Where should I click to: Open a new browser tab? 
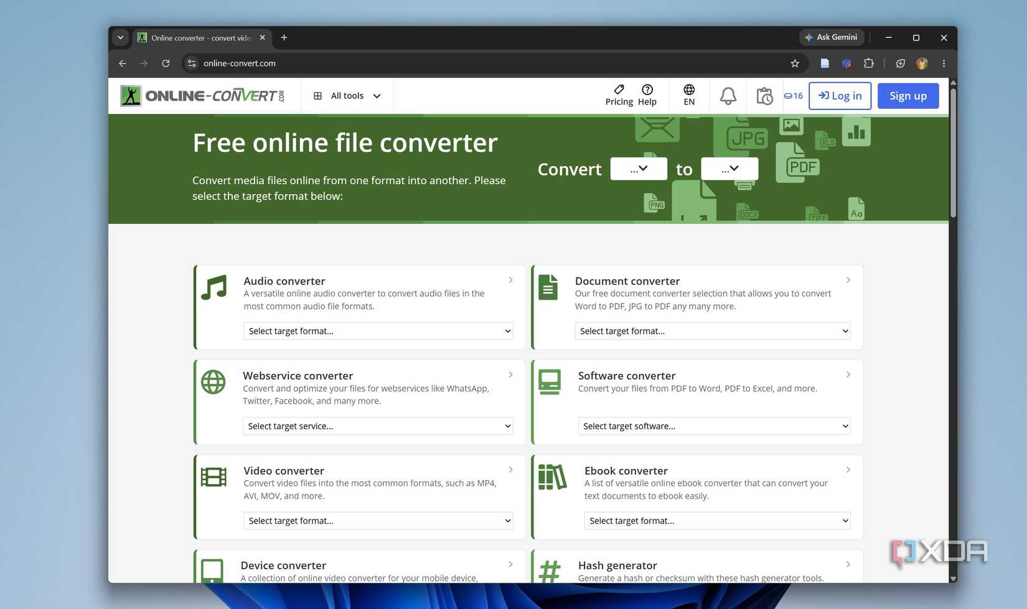(284, 37)
